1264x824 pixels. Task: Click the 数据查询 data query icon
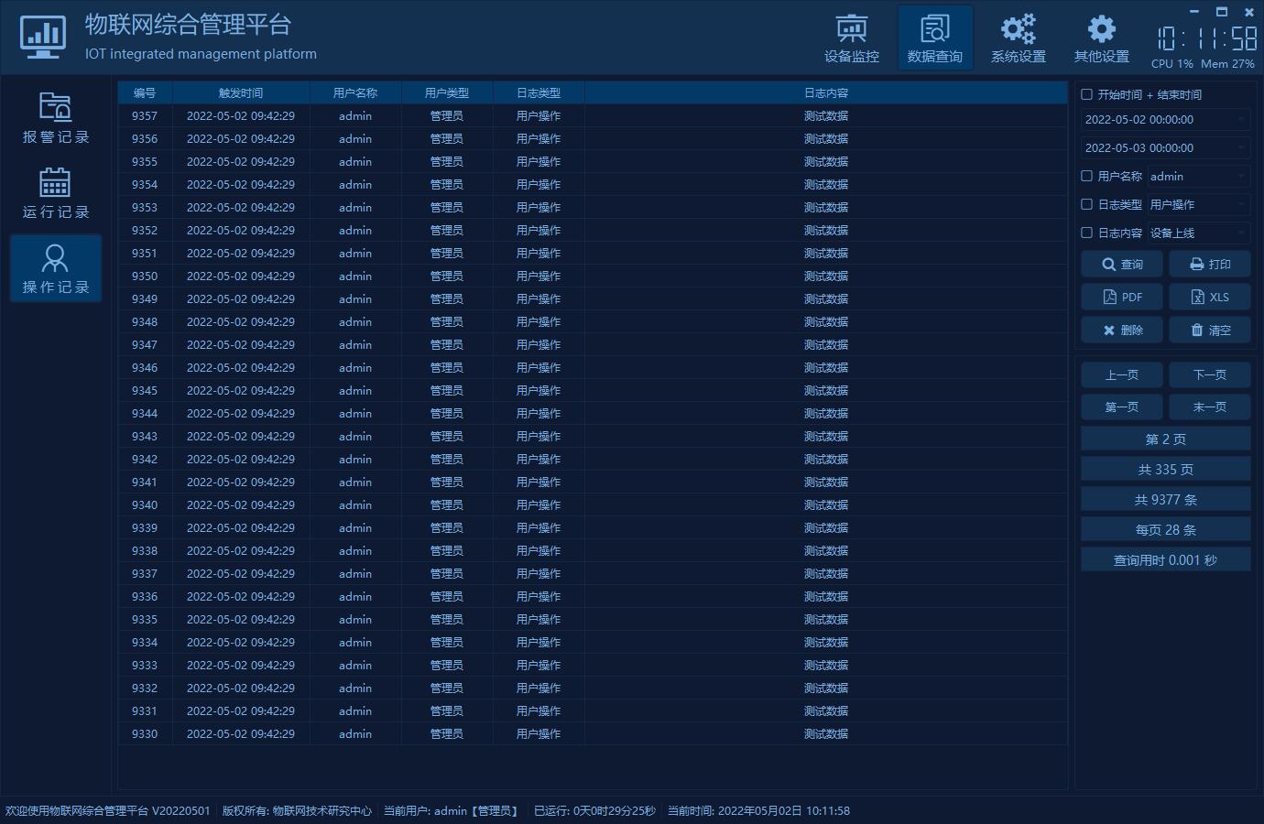click(934, 30)
